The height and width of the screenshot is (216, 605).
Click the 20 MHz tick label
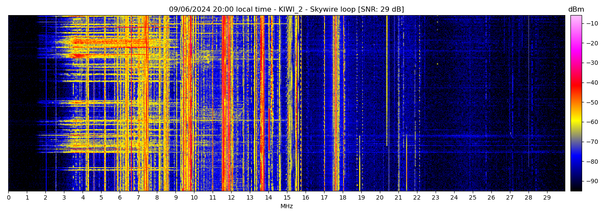(x=379, y=198)
